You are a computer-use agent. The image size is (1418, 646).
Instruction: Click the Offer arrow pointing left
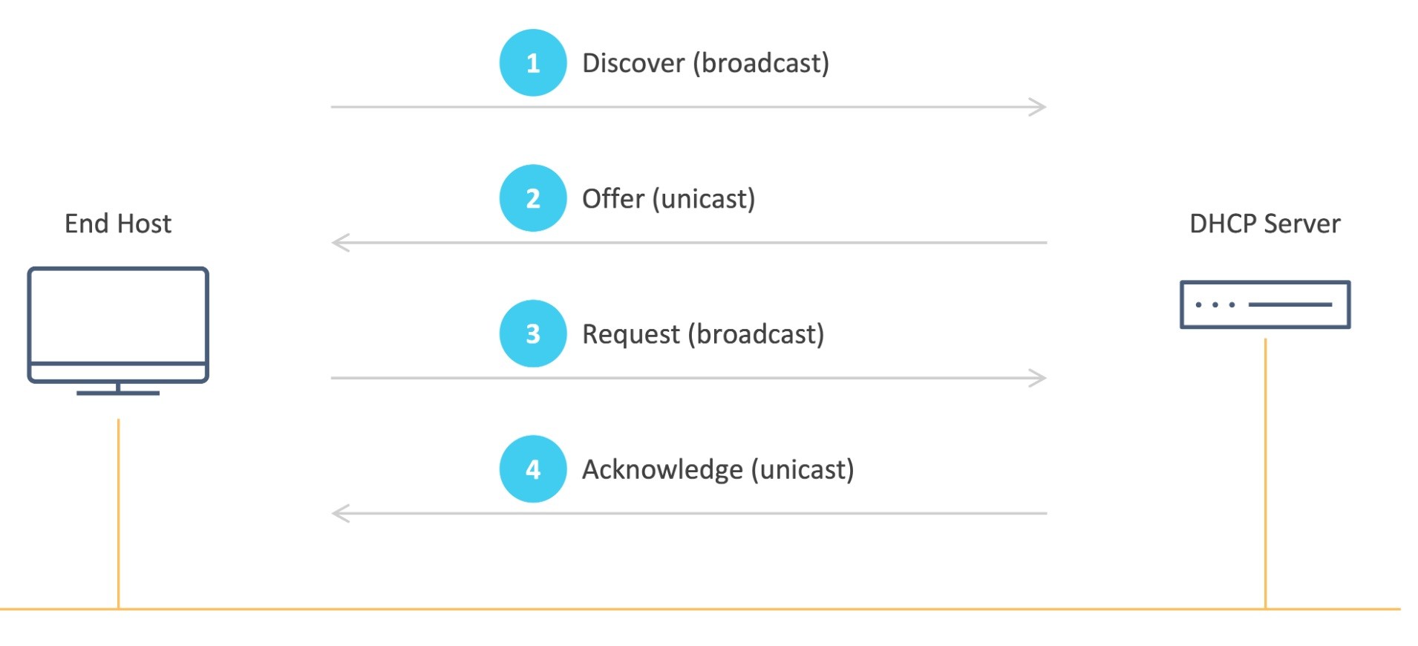[x=688, y=242]
